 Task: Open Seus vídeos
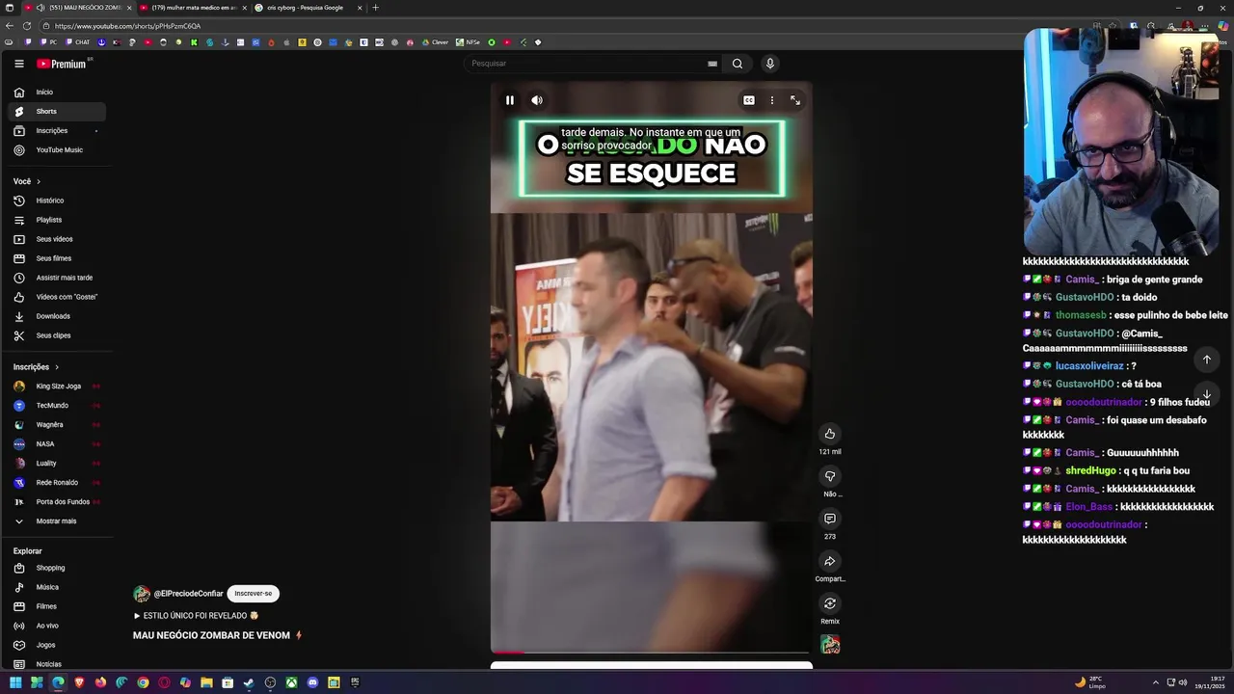(x=57, y=239)
